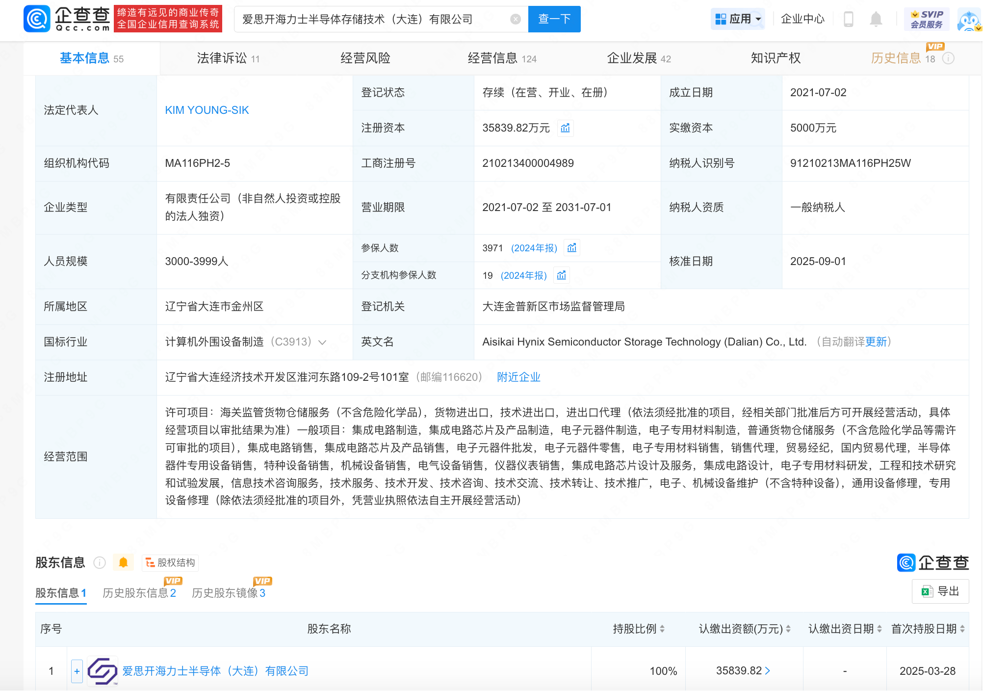Image resolution: width=983 pixels, height=691 pixels.
Task: Open the registered capital chart icon
Action: (x=565, y=128)
